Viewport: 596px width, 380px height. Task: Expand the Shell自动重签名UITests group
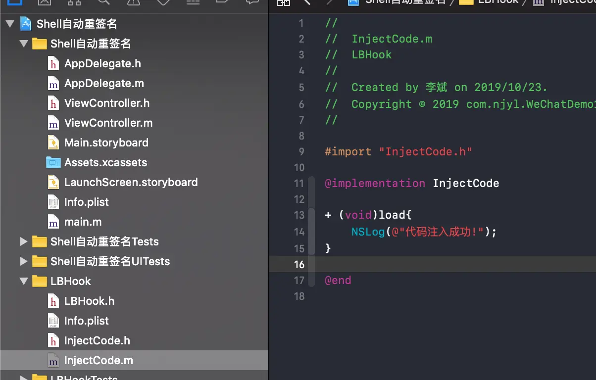tap(23, 261)
